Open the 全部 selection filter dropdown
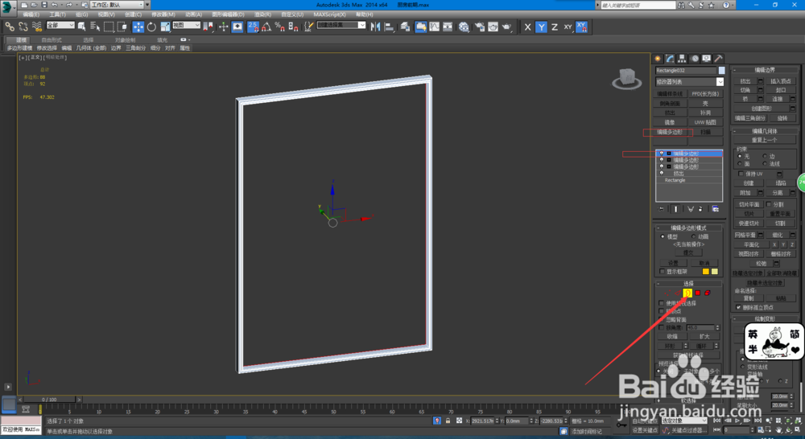 point(60,25)
